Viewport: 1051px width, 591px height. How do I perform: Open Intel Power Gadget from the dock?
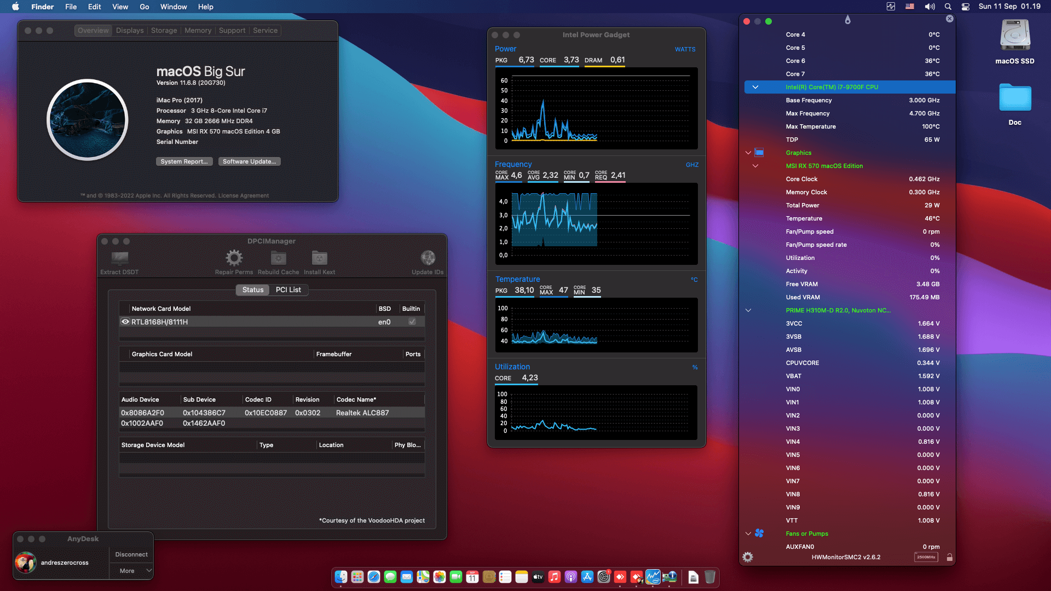point(652,577)
